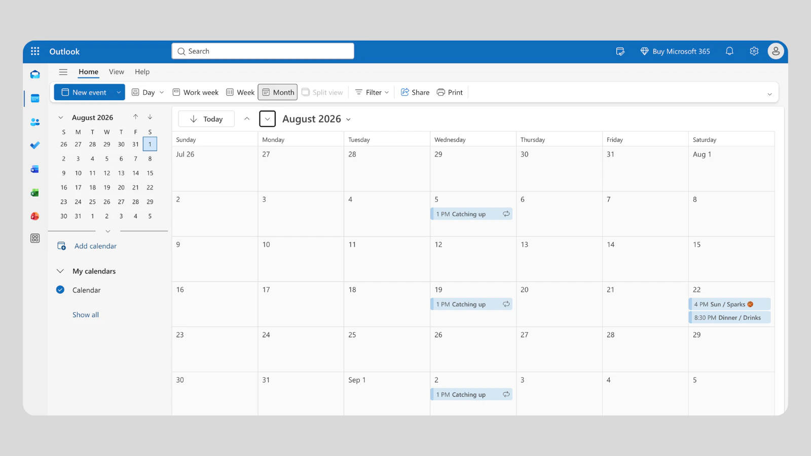This screenshot has width=811, height=456.
Task: Switch to Week view
Action: 240,92
